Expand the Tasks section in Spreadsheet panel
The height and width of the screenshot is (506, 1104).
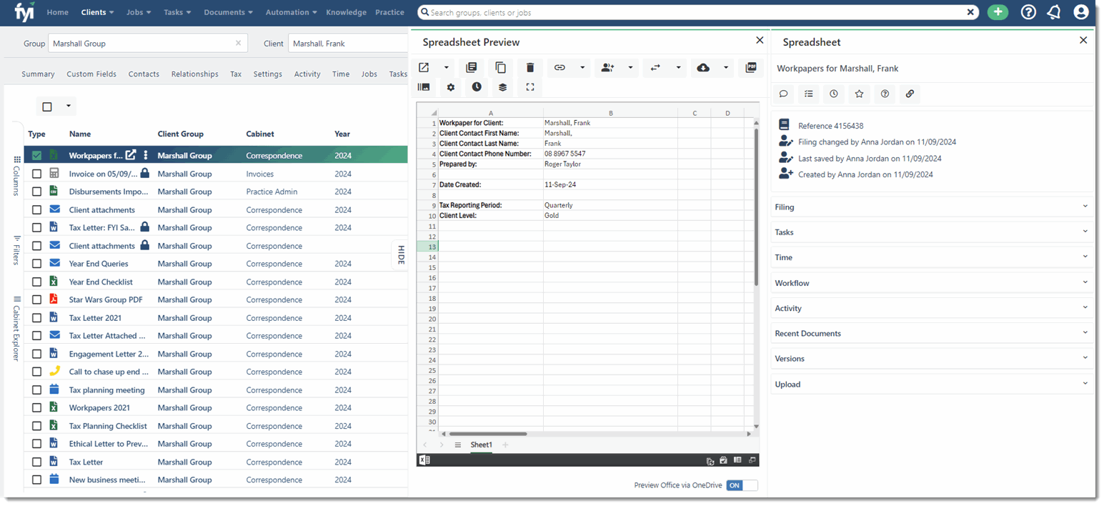932,232
